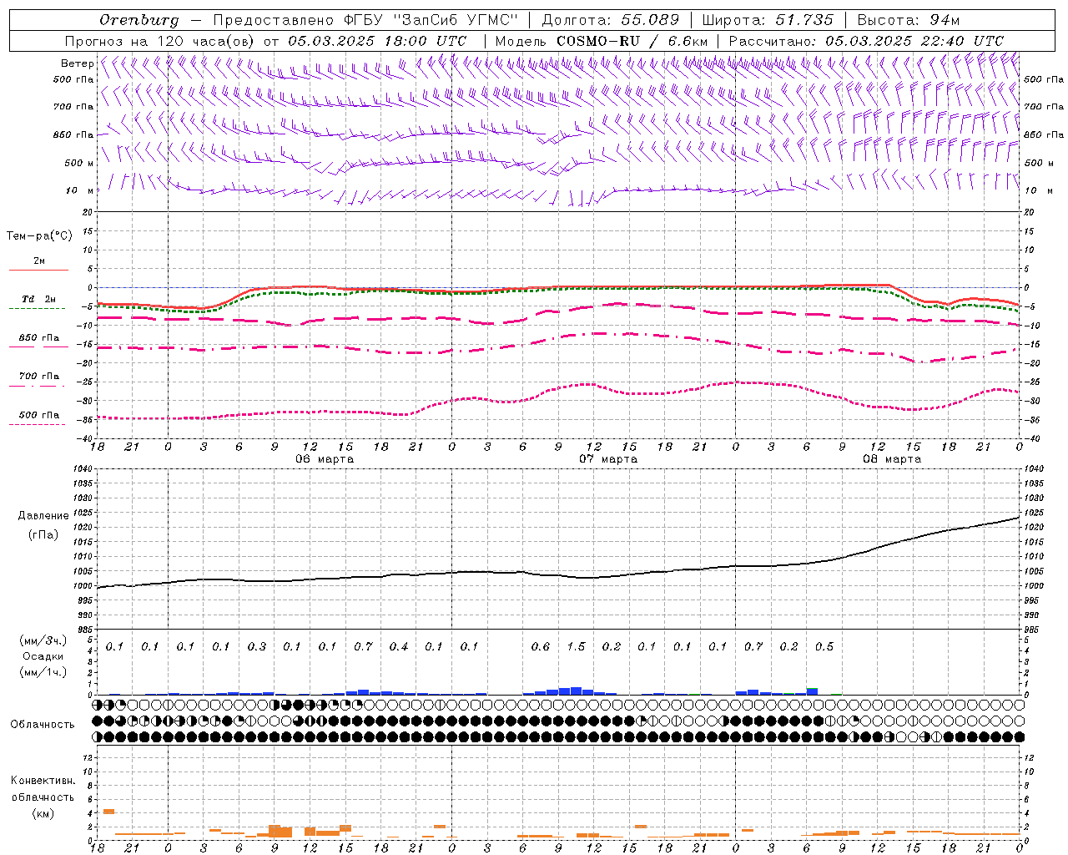The image size is (1068, 855).
Task: Click the 'Конвективн.' label
Action: (43, 781)
